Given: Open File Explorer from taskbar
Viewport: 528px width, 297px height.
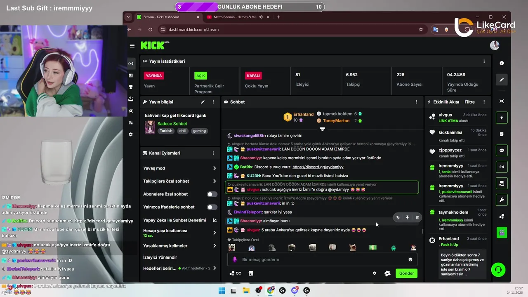Looking at the screenshot, I should click(246, 290).
